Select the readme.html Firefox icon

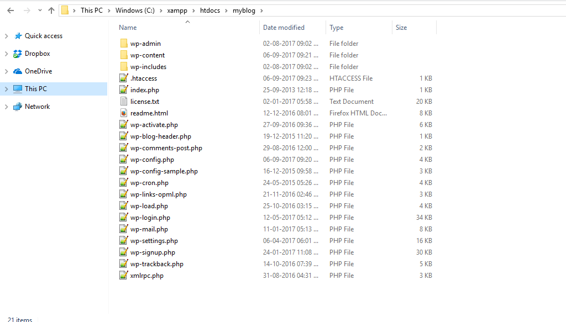click(x=123, y=113)
